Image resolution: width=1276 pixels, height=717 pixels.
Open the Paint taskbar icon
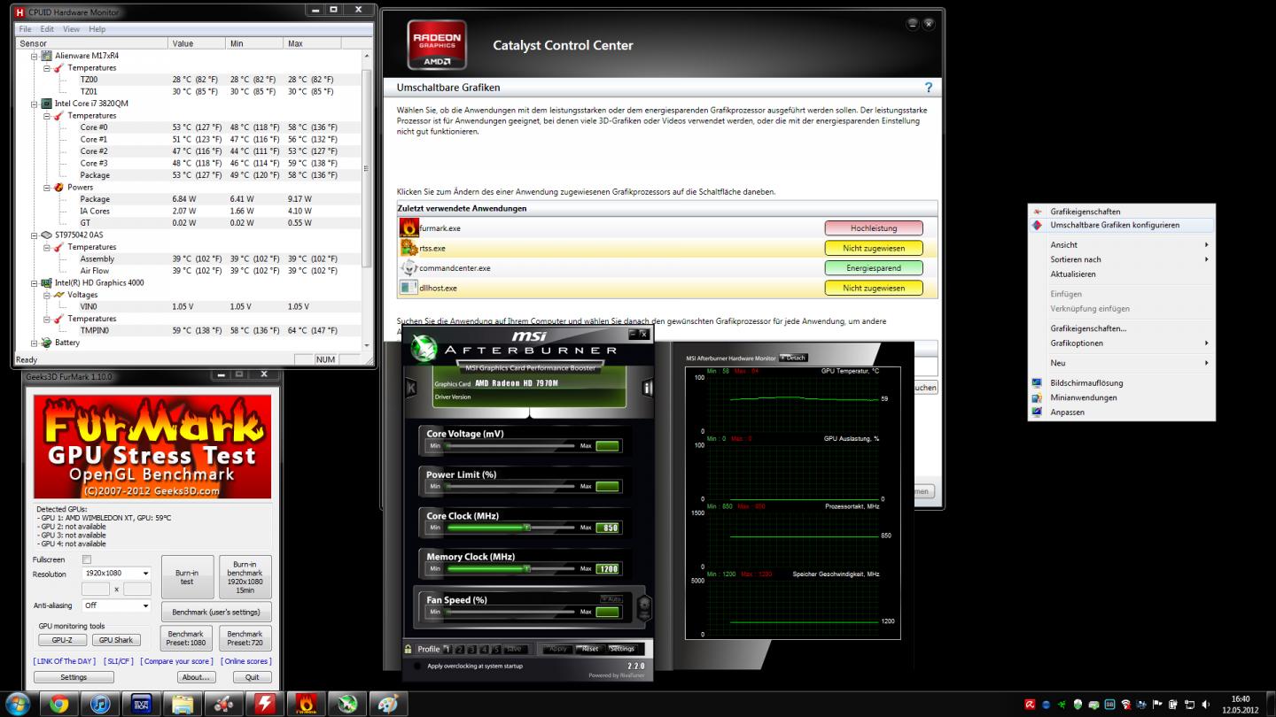387,705
